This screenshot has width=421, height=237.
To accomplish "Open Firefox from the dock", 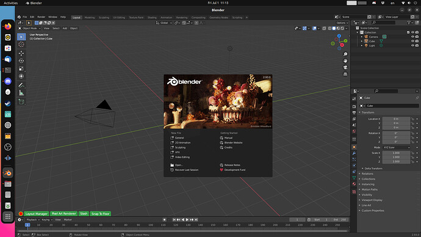I will pos(8,26).
